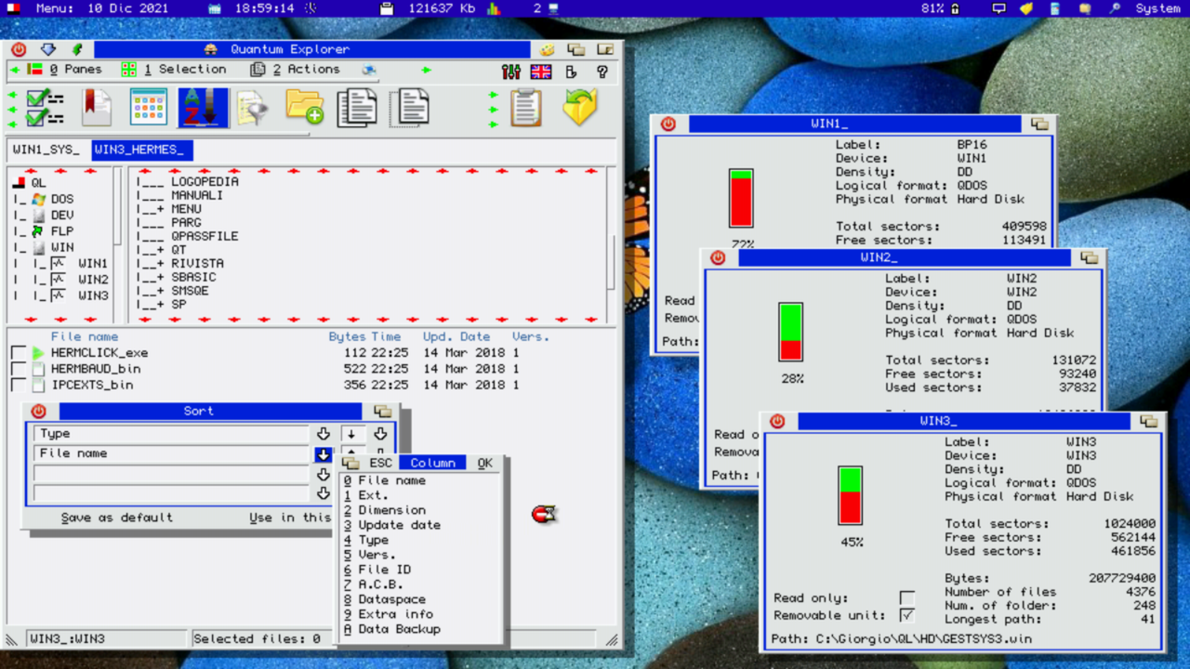Click the globe icon next to Actions

coord(369,70)
